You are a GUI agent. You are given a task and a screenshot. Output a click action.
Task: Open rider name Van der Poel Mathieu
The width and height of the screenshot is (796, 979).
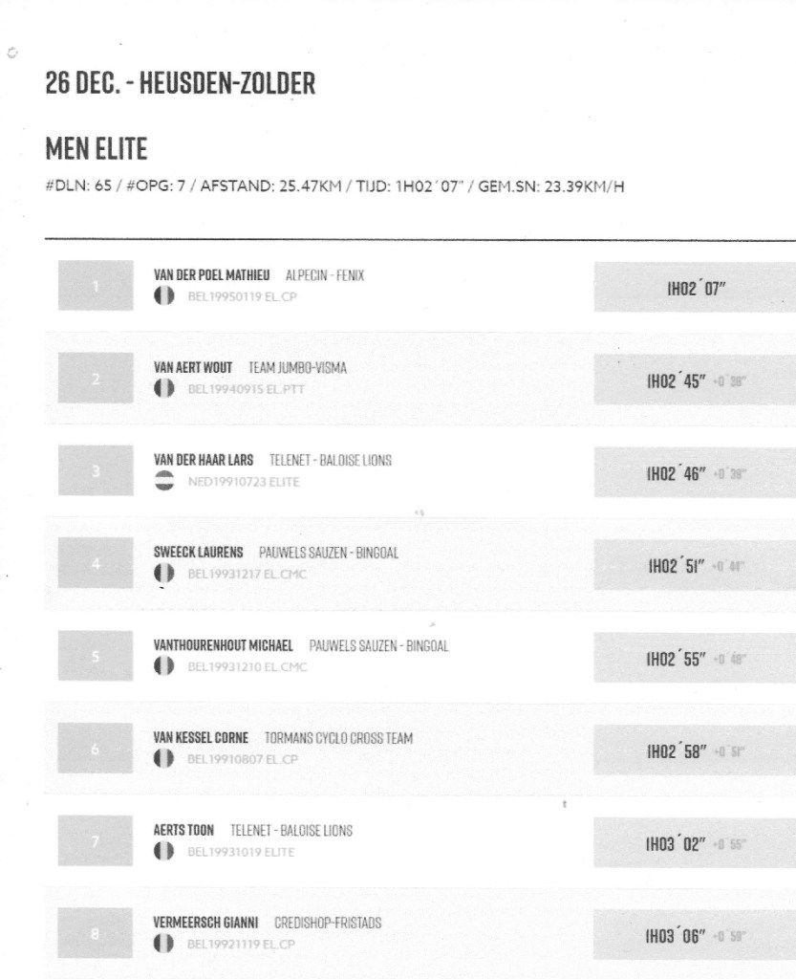point(212,276)
